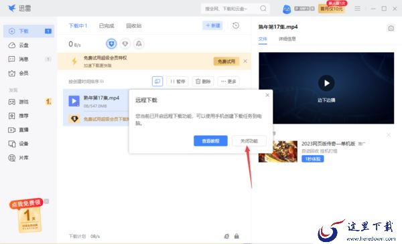The image size is (402, 244).
Task: Switch to the 回收站 tab
Action: click(134, 26)
